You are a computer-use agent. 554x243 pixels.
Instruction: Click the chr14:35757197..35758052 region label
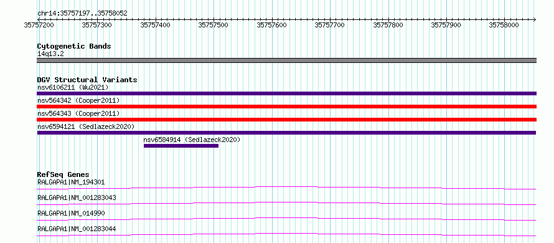(x=82, y=13)
